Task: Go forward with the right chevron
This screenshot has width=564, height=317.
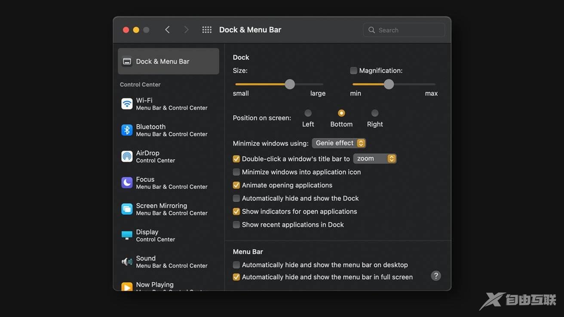Action: 186,30
